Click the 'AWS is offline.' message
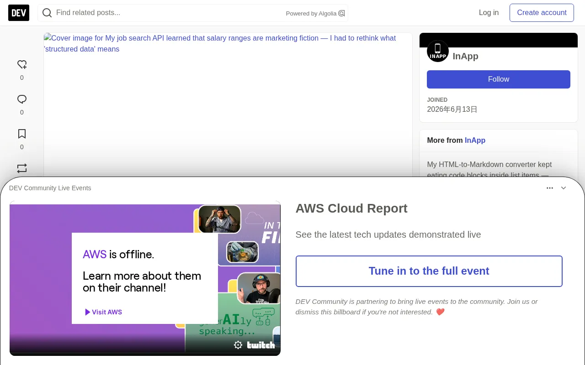The image size is (585, 365). click(118, 254)
